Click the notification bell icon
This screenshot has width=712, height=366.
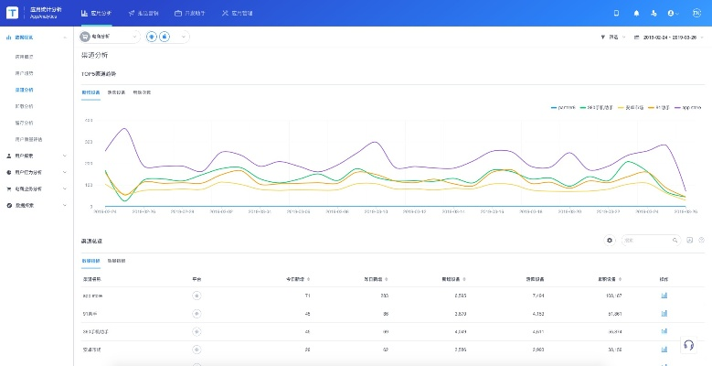636,14
